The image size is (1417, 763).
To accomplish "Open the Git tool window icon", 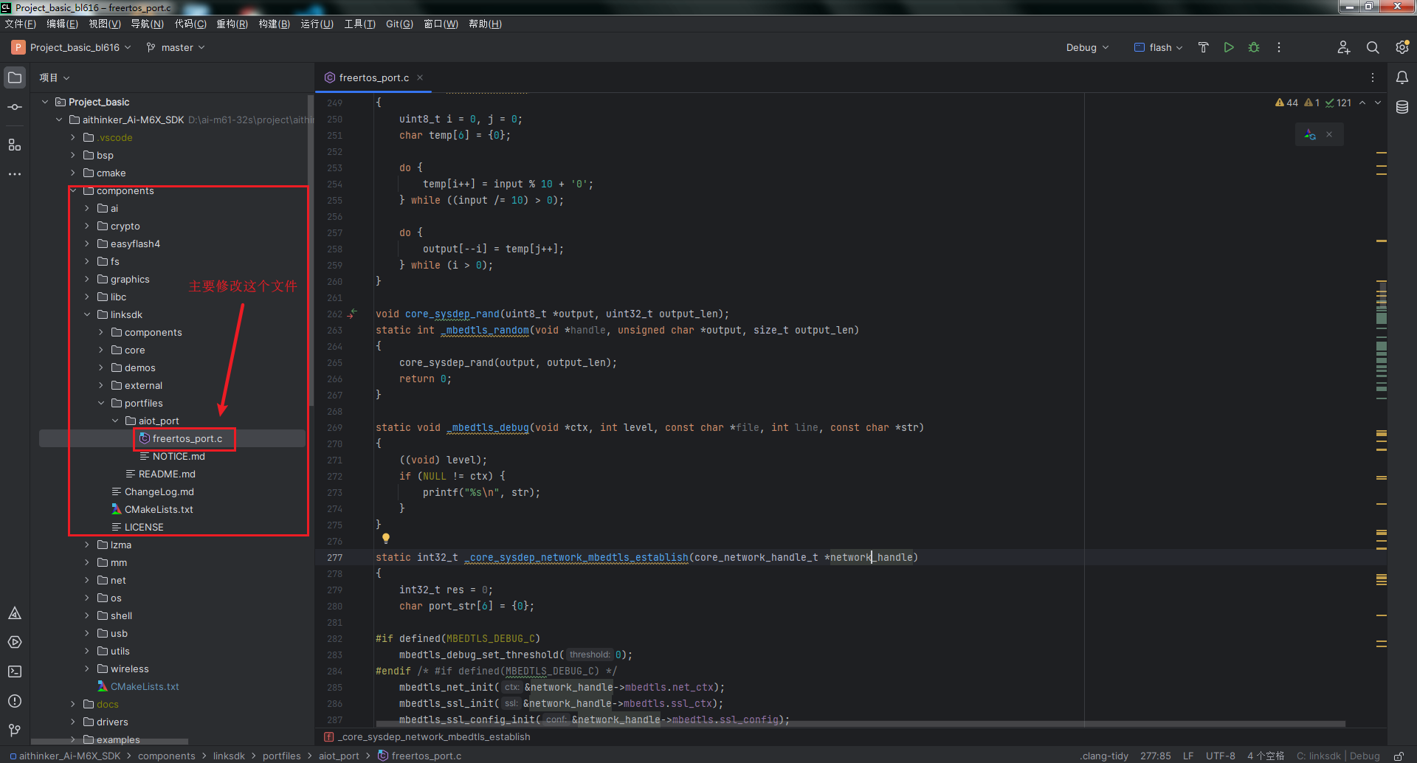I will pyautogui.click(x=15, y=730).
